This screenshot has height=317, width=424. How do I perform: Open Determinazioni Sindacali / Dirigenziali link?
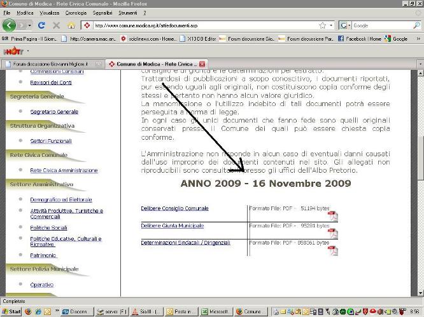pos(185,243)
